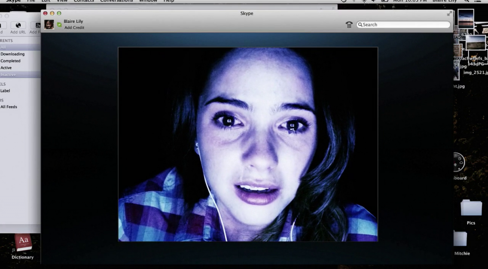Click the green online status icon

60,24
